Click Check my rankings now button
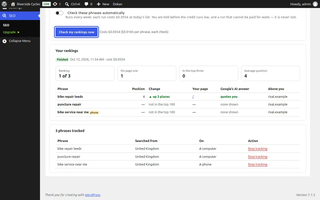 (x=77, y=32)
